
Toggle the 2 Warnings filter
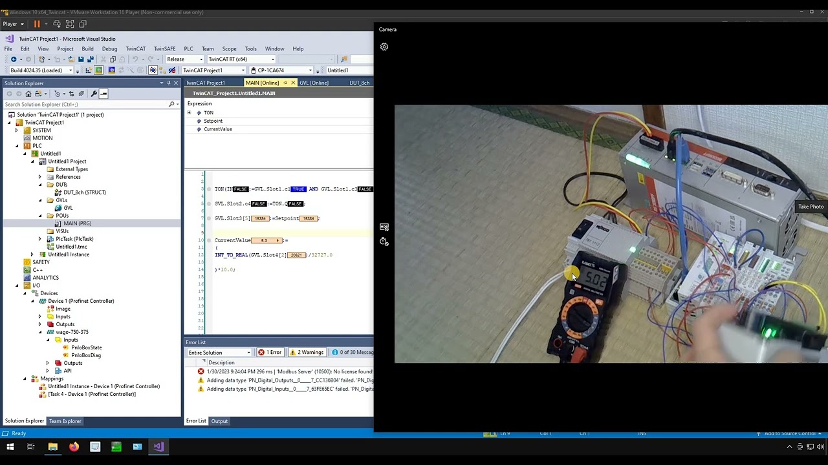(x=307, y=353)
